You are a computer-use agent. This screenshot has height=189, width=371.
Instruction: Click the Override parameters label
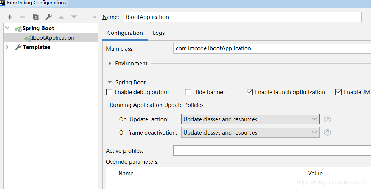point(132,162)
